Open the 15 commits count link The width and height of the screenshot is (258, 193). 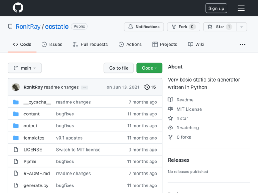pyautogui.click(x=153, y=87)
